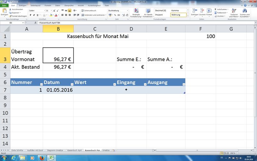Click the AutoSumme sigma icon
The width and height of the screenshot is (257, 161).
(x=215, y=9)
